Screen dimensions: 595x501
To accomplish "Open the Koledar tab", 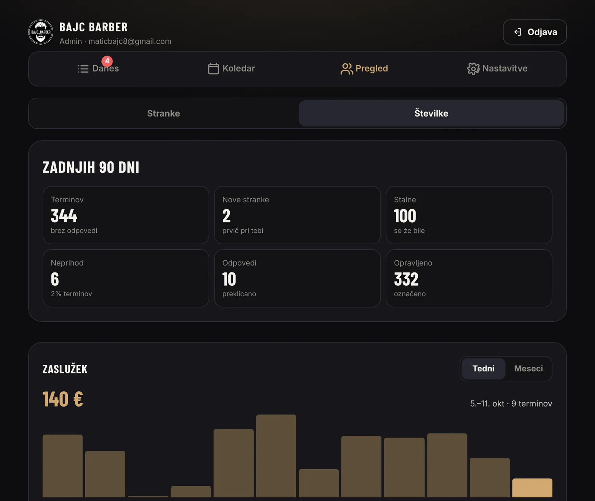I will (x=231, y=68).
